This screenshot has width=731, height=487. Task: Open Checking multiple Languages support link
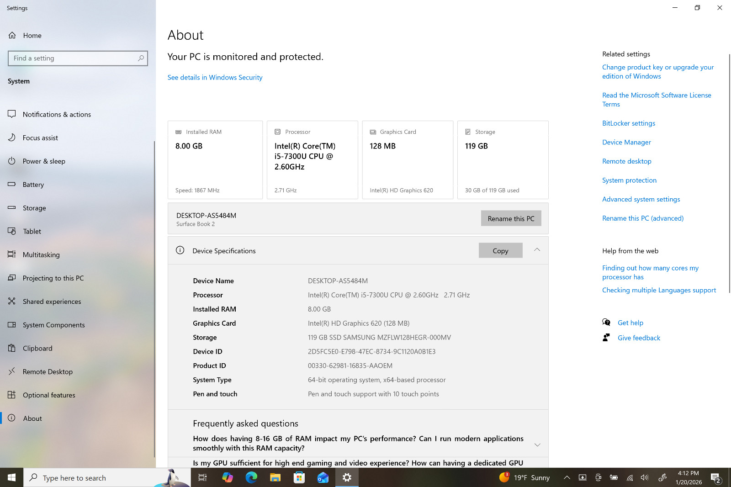click(659, 290)
